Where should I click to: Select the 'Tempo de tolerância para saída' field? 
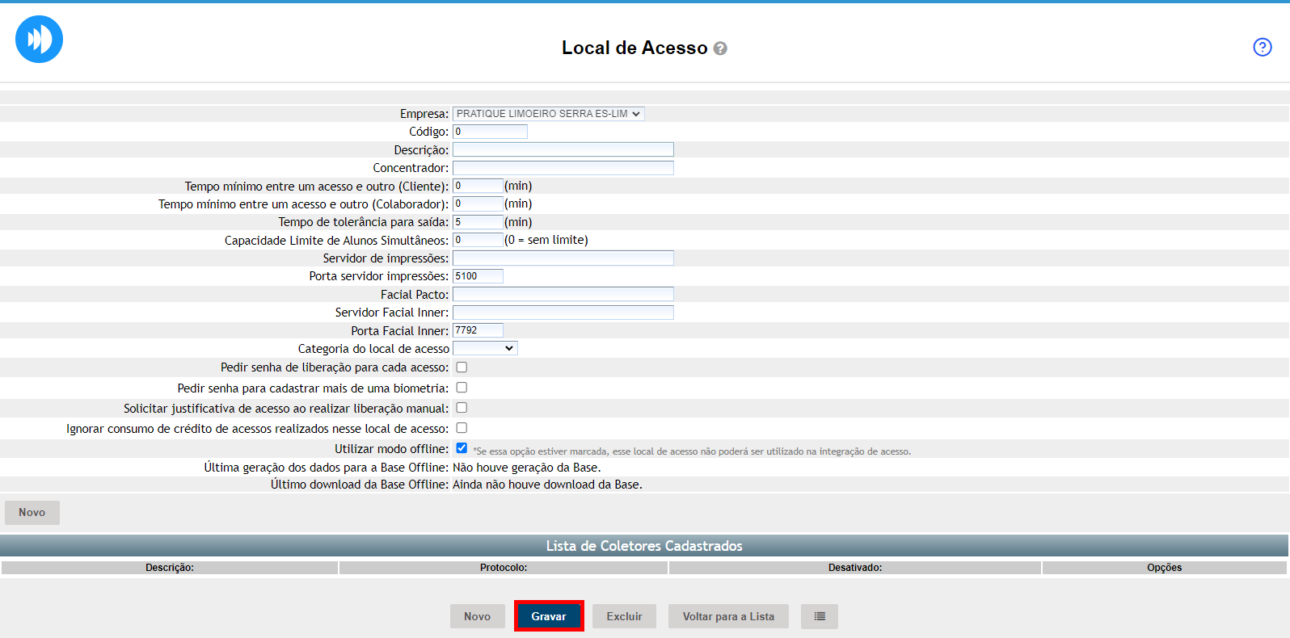tap(478, 222)
